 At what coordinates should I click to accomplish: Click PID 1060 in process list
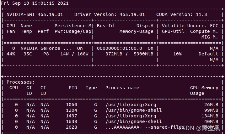(x=72, y=105)
